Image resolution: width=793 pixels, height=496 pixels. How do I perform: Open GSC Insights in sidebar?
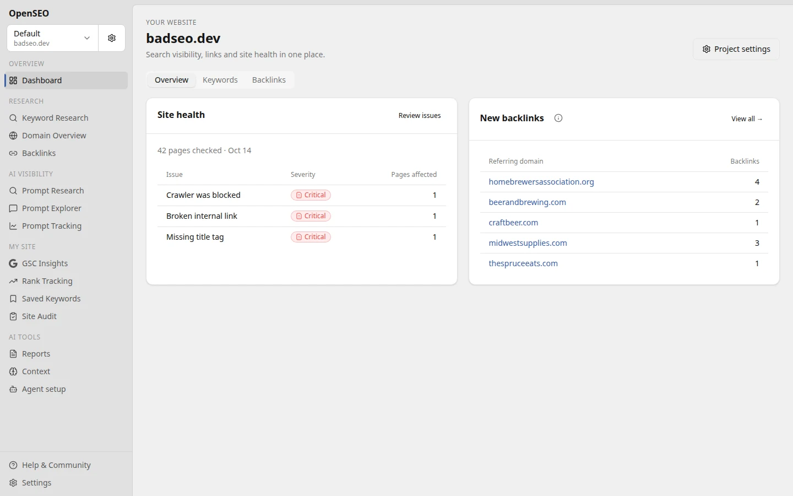(66, 263)
